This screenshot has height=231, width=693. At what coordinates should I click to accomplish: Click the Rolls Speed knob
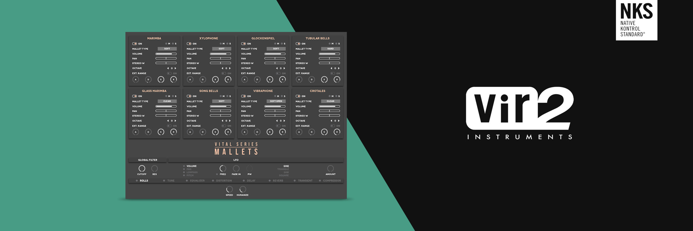coord(229,189)
